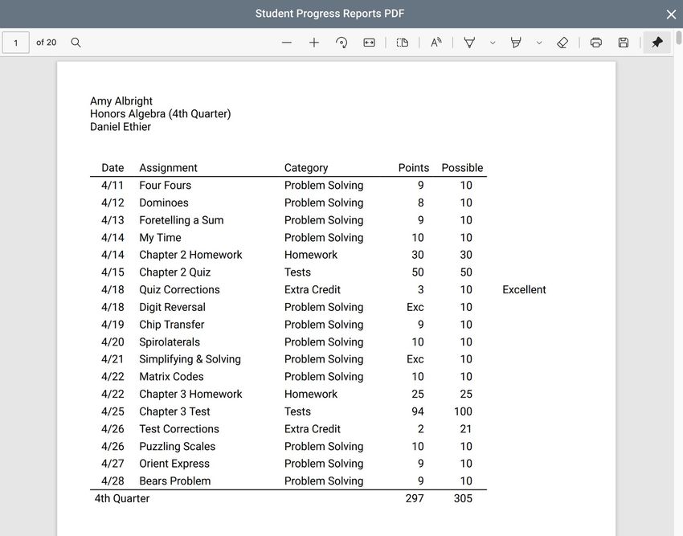This screenshot has width=683, height=536.
Task: Click the Category column header
Action: click(306, 168)
